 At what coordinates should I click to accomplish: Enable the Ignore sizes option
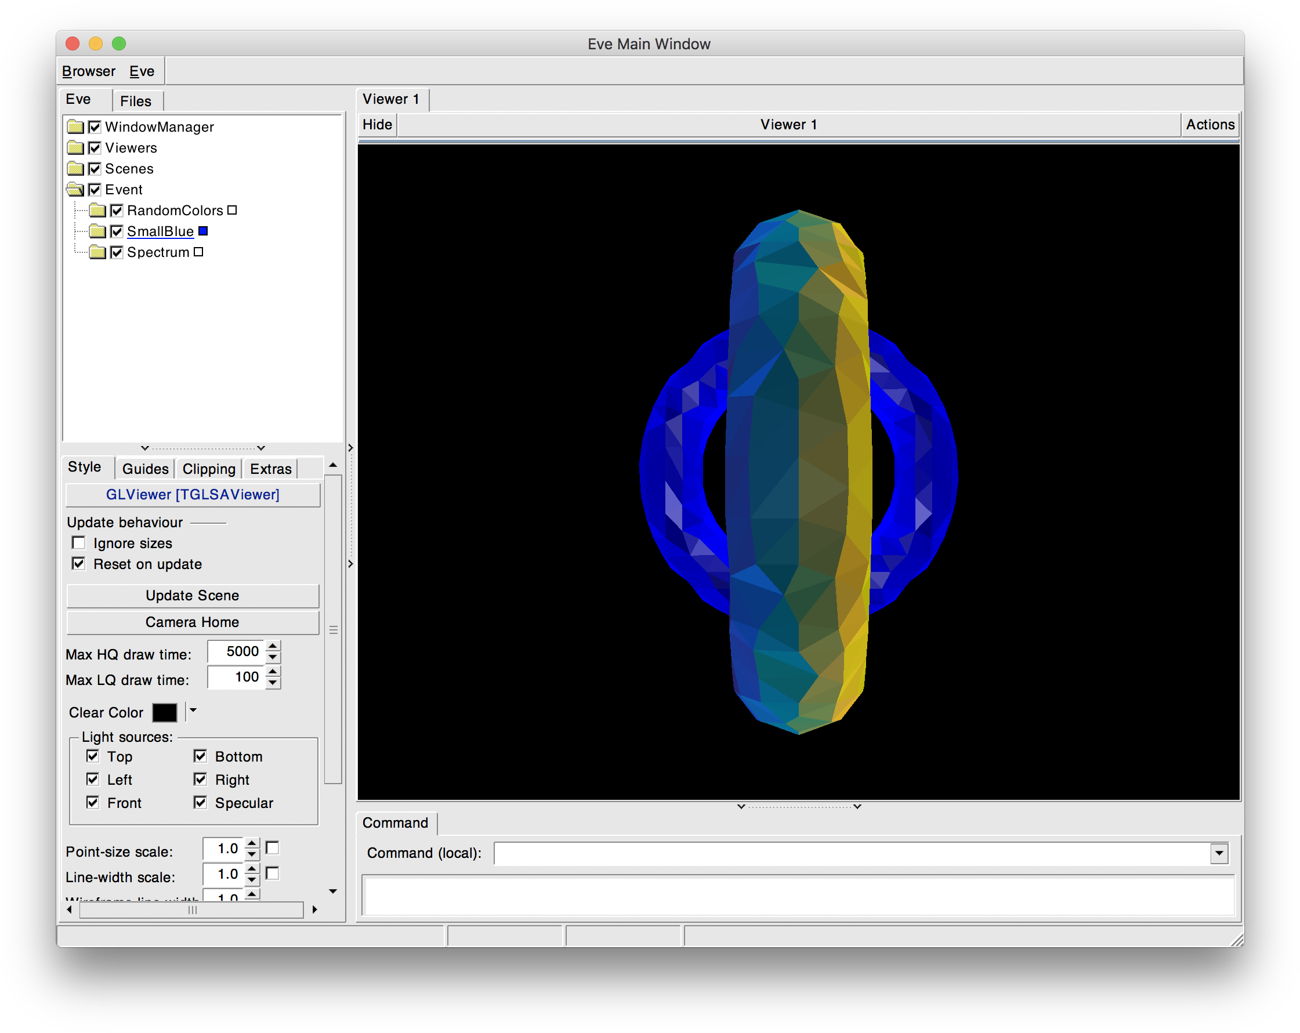click(x=78, y=543)
